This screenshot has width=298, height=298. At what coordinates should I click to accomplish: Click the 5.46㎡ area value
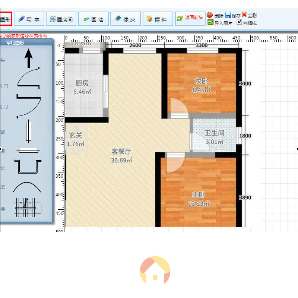point(82,92)
